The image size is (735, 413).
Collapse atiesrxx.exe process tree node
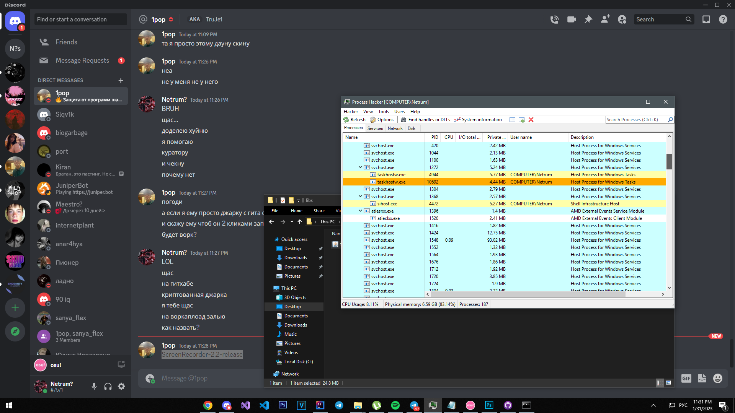pyautogui.click(x=360, y=211)
